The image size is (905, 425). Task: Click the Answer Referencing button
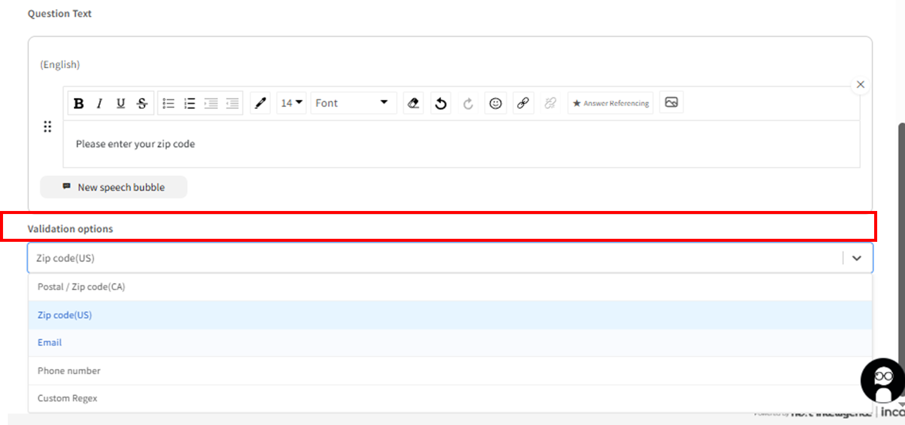click(x=610, y=103)
